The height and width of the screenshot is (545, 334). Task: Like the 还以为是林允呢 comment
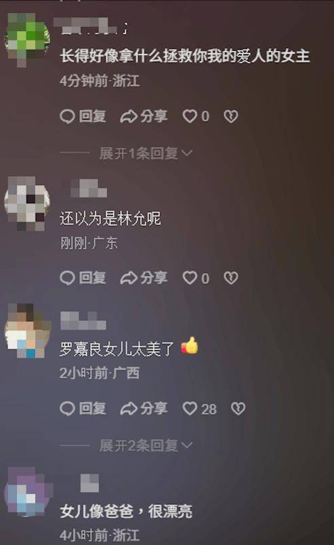[x=196, y=278]
